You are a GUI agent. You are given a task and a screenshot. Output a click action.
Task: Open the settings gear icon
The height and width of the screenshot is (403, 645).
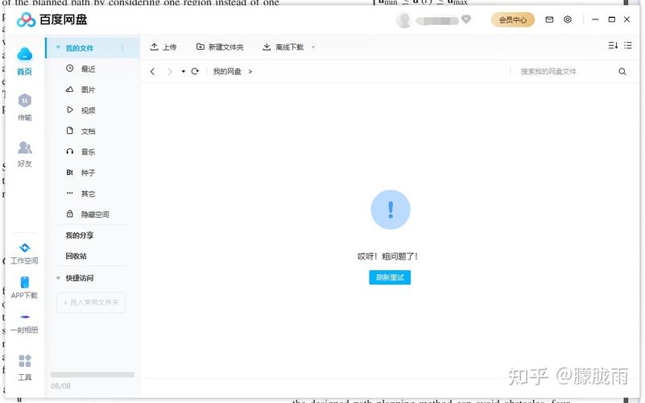tap(568, 19)
